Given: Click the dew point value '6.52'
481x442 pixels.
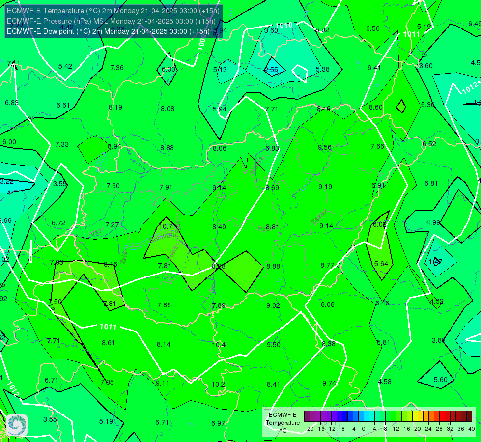Looking at the screenshot, I should point(429,144).
